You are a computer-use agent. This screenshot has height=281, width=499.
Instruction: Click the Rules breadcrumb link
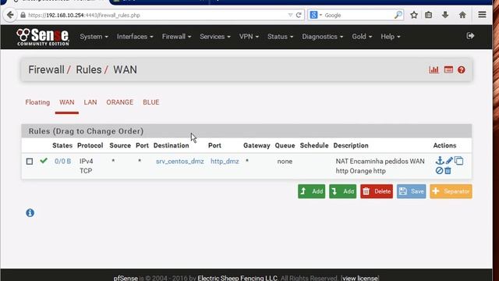point(89,69)
